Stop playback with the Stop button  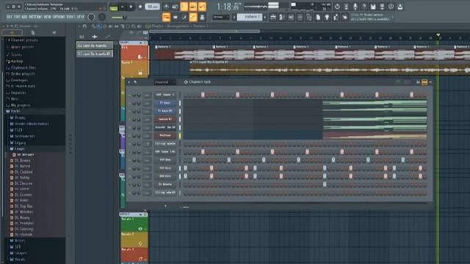(131, 7)
